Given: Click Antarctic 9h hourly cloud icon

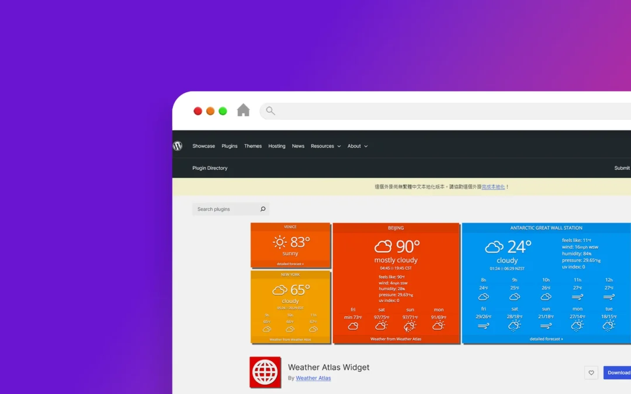Looking at the screenshot, I should point(514,297).
